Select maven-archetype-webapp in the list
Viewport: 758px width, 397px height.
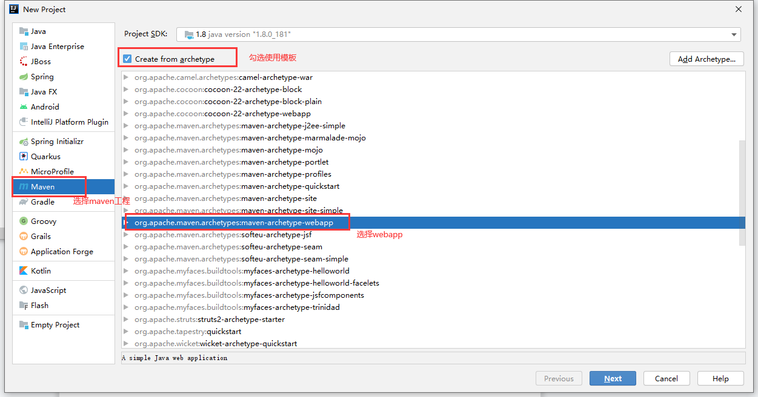[433, 223]
